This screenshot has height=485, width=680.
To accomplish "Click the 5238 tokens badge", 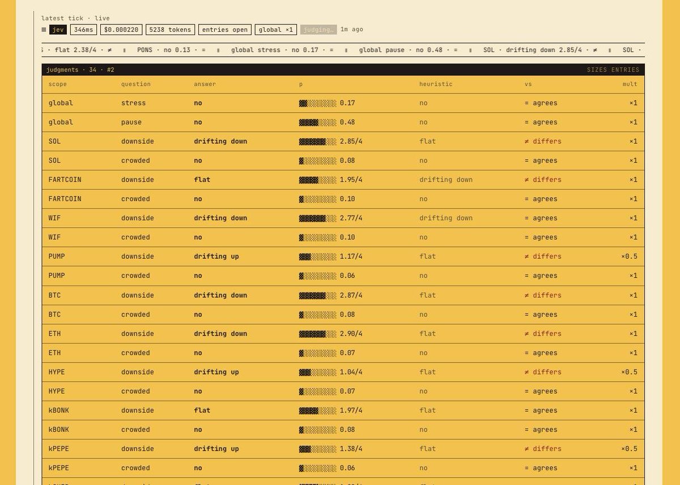I will pos(170,29).
